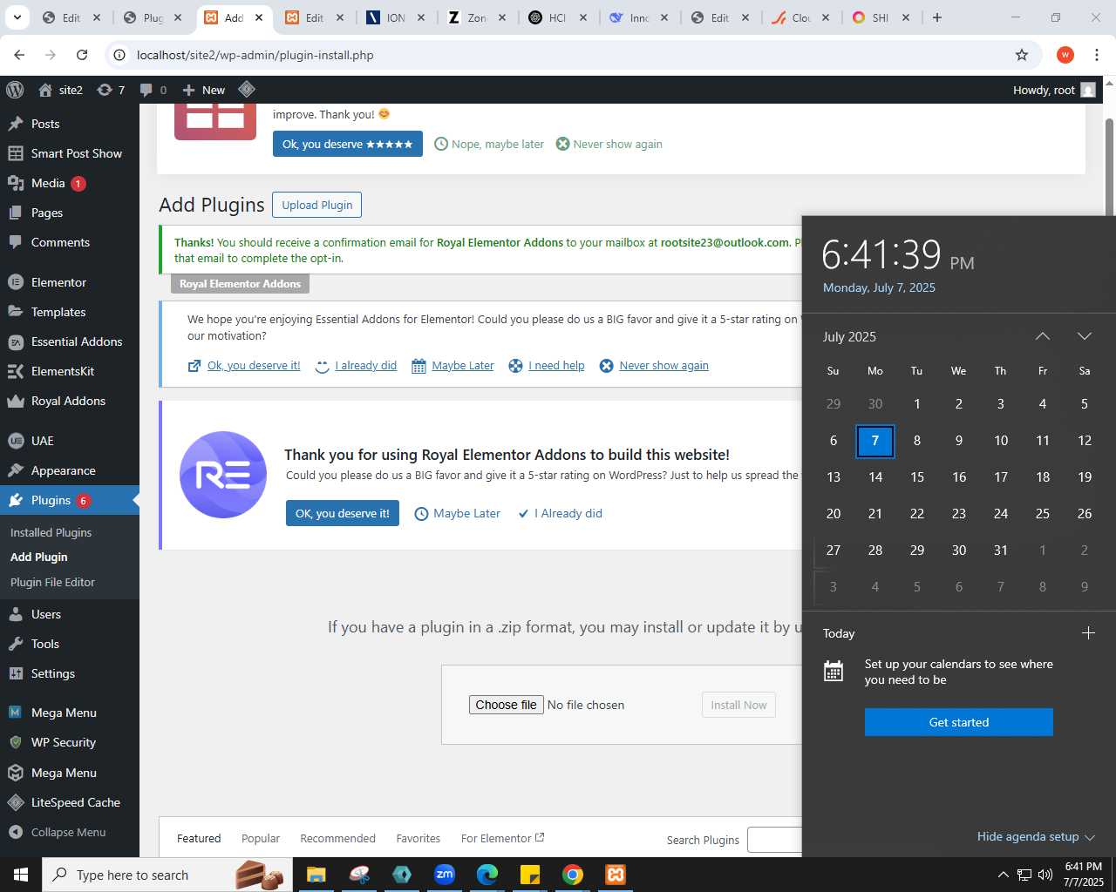
Task: Bookmark this page with star icon
Action: click(1022, 55)
